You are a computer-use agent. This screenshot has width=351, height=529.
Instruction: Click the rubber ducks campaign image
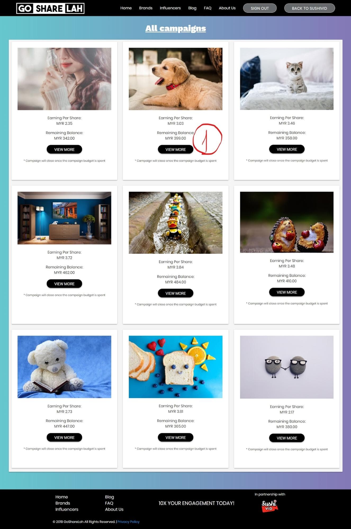point(175,223)
